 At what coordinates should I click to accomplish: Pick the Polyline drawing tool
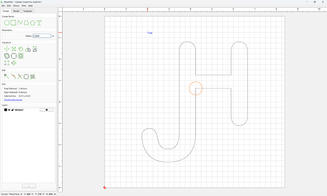tap(20, 23)
